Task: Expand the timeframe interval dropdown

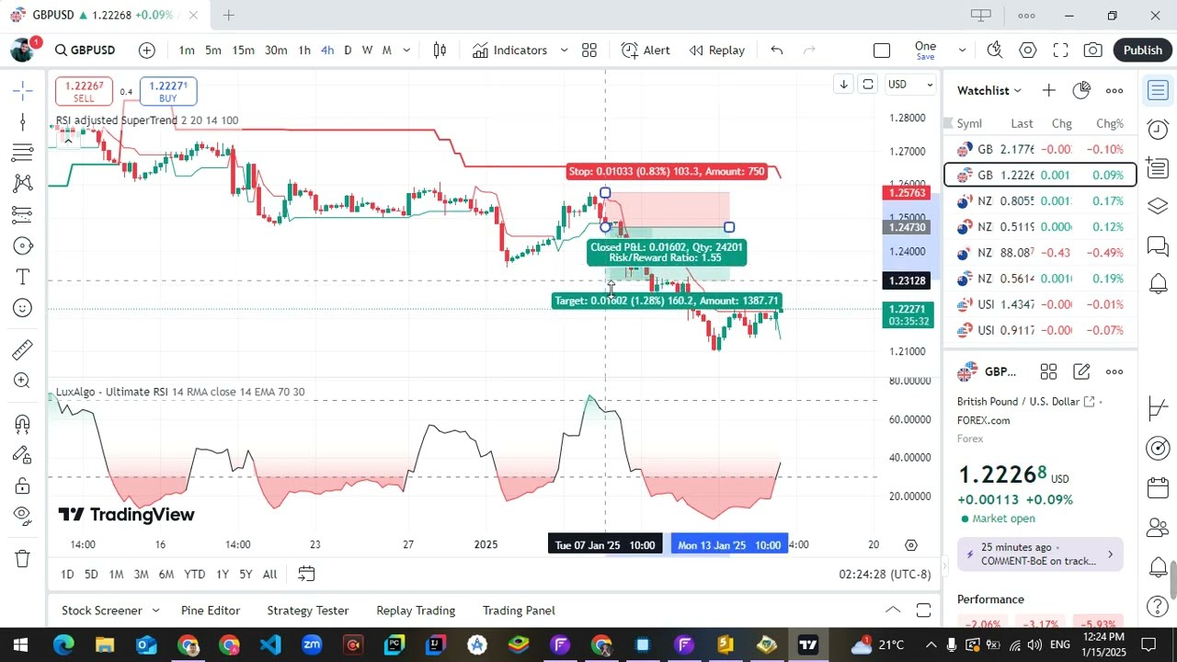Action: pyautogui.click(x=406, y=51)
